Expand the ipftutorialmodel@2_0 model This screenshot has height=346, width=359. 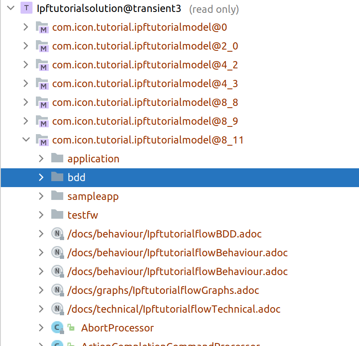coord(26,46)
